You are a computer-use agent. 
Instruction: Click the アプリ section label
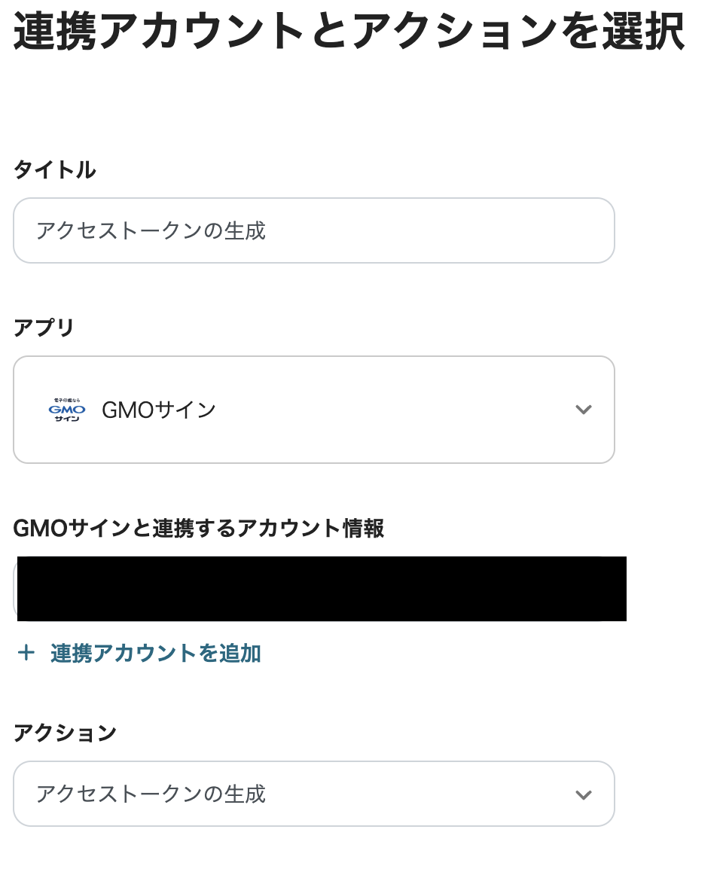tap(44, 328)
